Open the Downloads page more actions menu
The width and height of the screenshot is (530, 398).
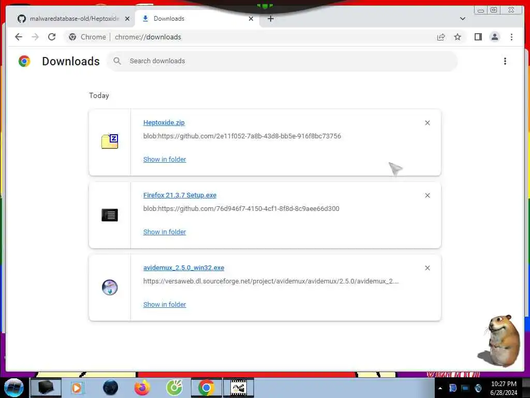pyautogui.click(x=505, y=61)
